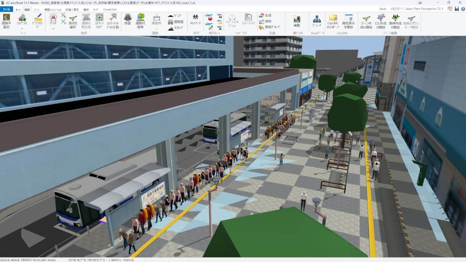466x262 pixels.
Task: Click the 属性表示を開始 attribute display icon
Action: click(x=348, y=20)
